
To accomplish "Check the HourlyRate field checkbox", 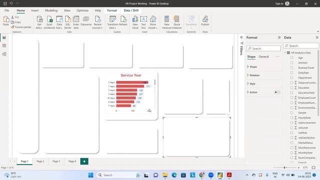I will pyautogui.click(x=291, y=118).
